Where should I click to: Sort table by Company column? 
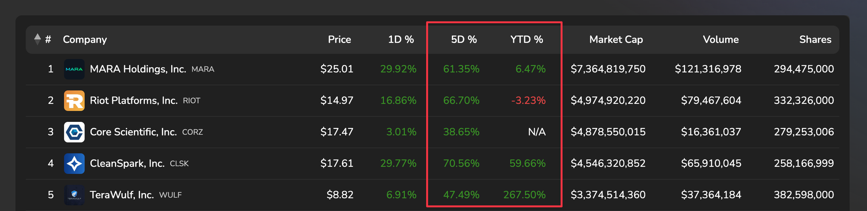click(x=85, y=39)
